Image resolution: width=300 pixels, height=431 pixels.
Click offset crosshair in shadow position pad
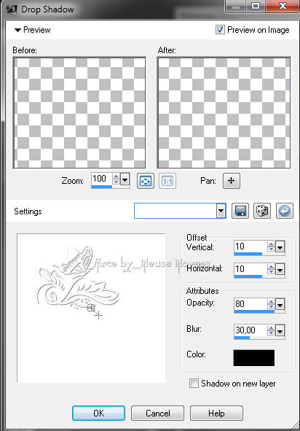98,315
